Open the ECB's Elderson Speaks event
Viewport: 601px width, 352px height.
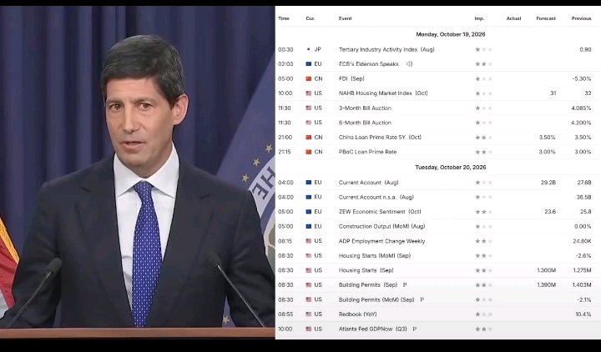point(368,64)
